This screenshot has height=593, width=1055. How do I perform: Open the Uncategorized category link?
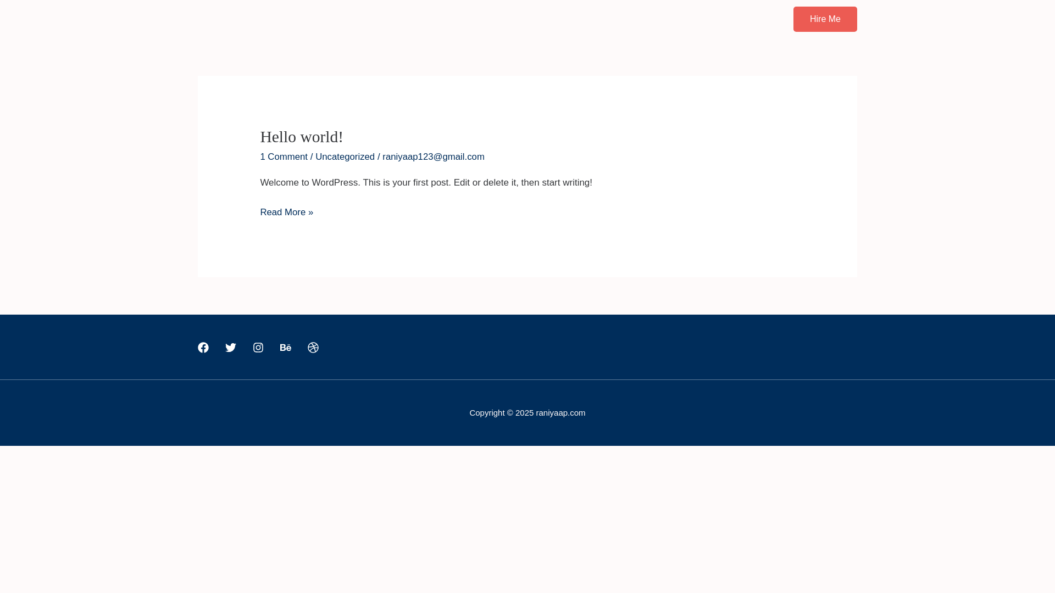[345, 157]
